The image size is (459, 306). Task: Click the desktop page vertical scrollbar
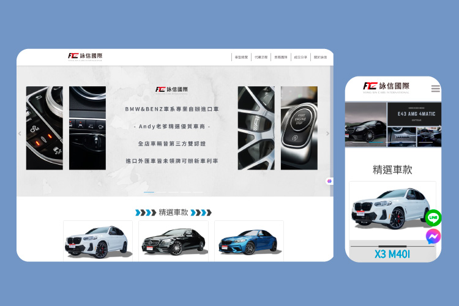pos(332,131)
